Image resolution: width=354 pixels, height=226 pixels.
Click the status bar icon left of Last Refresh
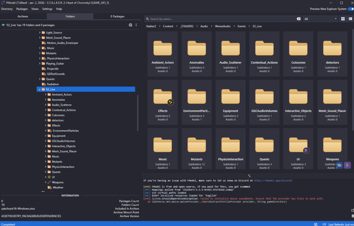[x=324, y=225]
